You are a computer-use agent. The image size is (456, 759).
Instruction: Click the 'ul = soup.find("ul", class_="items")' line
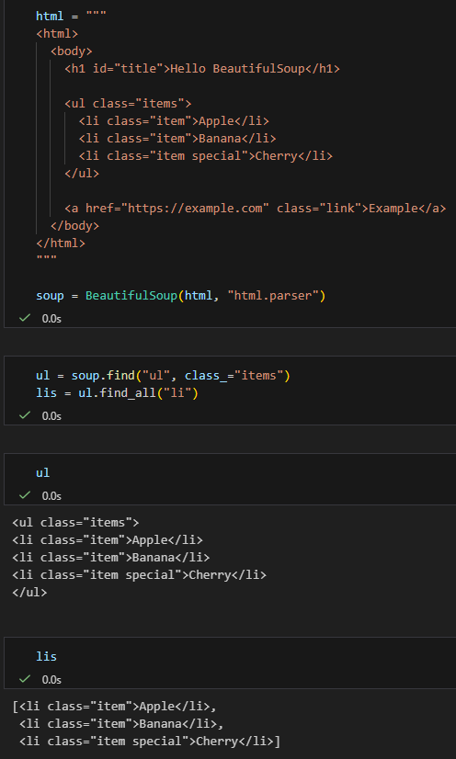[x=163, y=376]
